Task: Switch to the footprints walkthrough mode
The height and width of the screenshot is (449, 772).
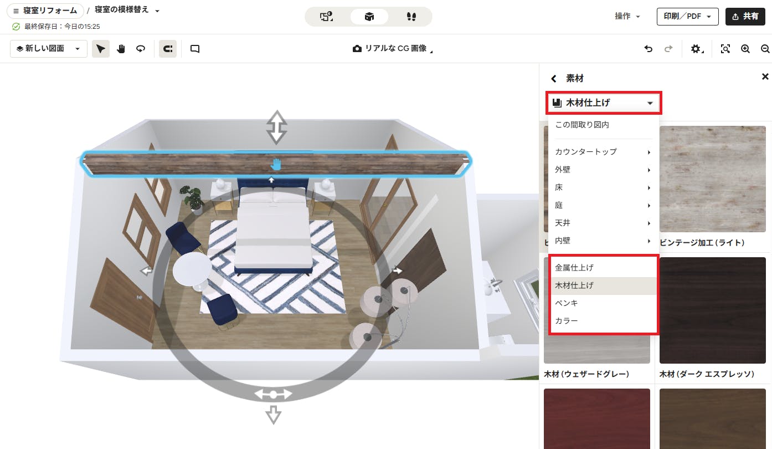Action: click(411, 17)
